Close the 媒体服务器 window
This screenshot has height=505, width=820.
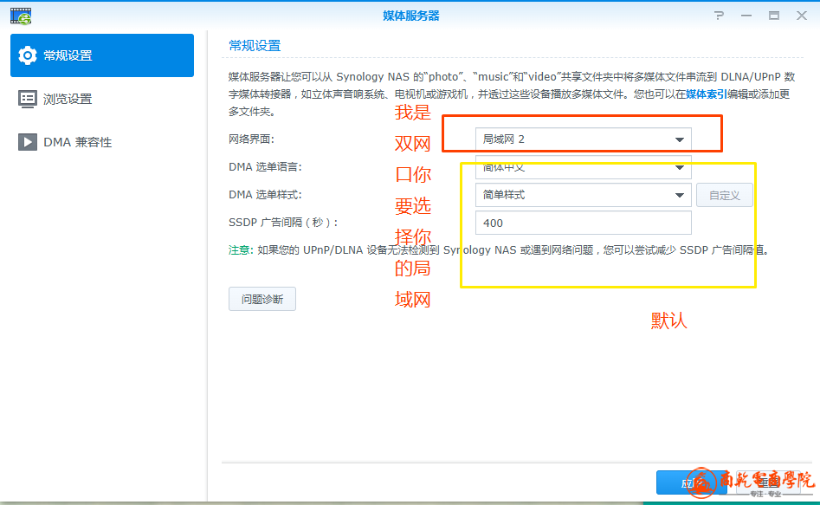(x=801, y=16)
